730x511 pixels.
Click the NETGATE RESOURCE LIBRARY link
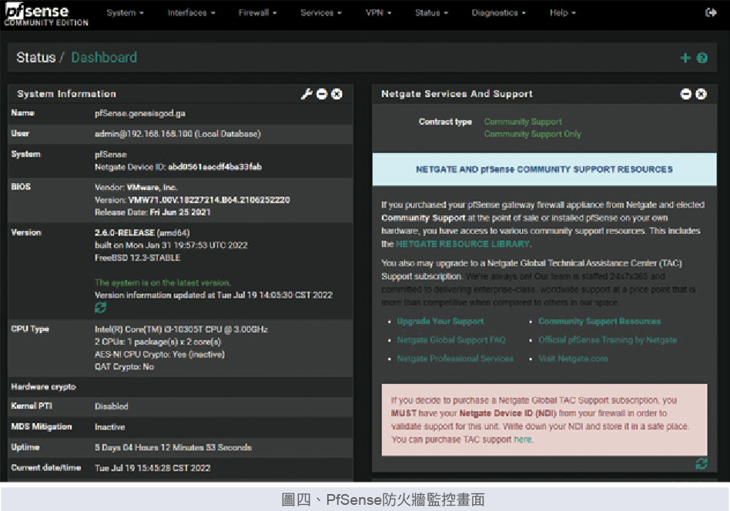coord(462,244)
